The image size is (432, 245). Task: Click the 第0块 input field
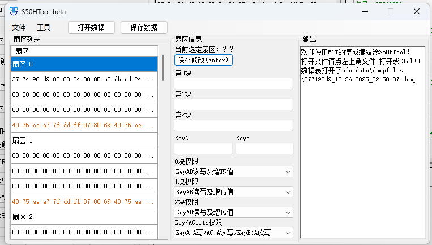click(233, 84)
